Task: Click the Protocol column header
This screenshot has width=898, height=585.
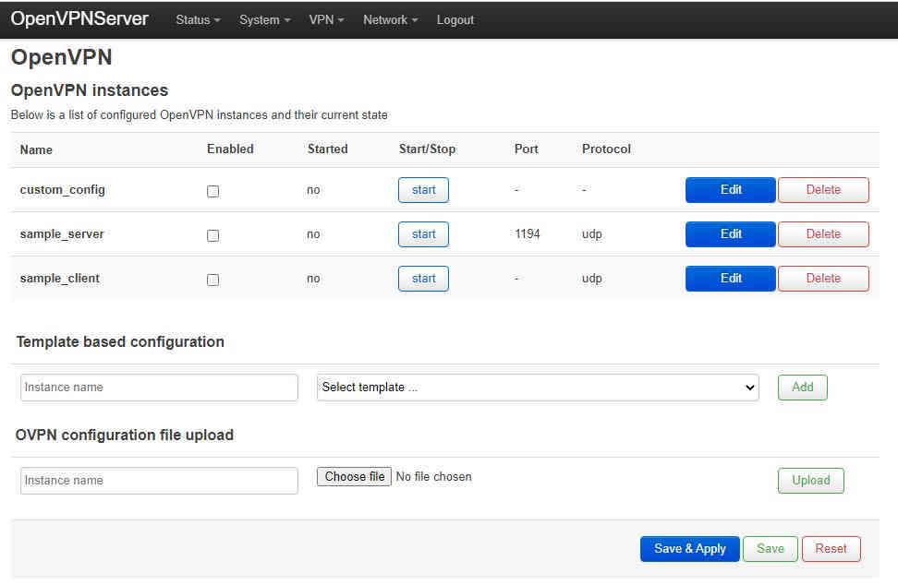Action: (606, 149)
